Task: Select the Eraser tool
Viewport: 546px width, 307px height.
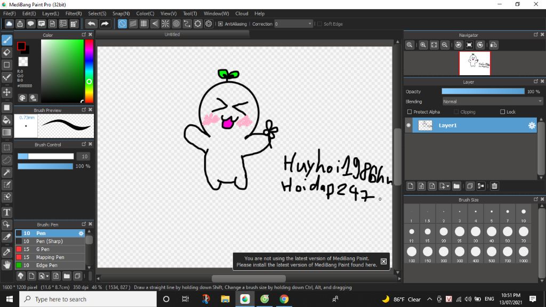Action: pos(6,53)
